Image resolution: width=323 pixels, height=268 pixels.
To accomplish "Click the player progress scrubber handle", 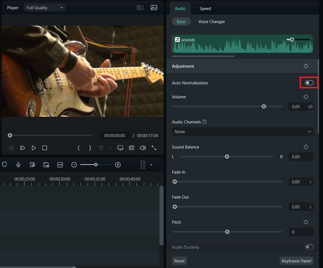I will pyautogui.click(x=10, y=135).
